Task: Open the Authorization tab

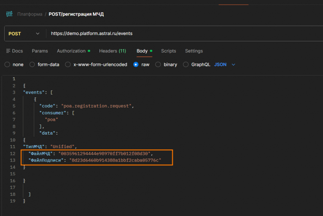Action: 72,51
